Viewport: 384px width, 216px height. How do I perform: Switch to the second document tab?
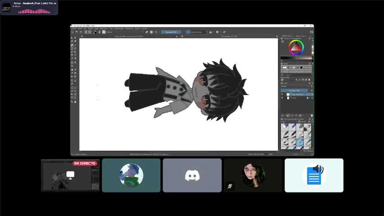(229, 36)
